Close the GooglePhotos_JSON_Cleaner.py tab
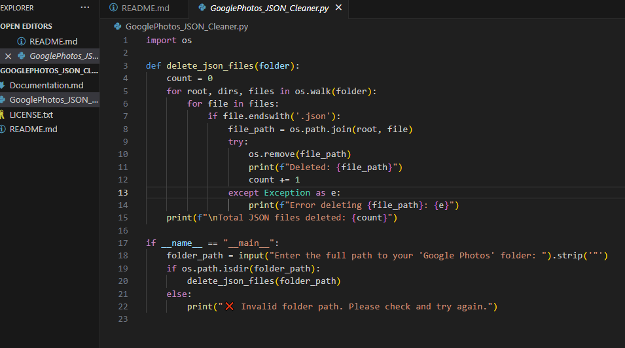Screen dimensions: 625x348 [x=338, y=8]
